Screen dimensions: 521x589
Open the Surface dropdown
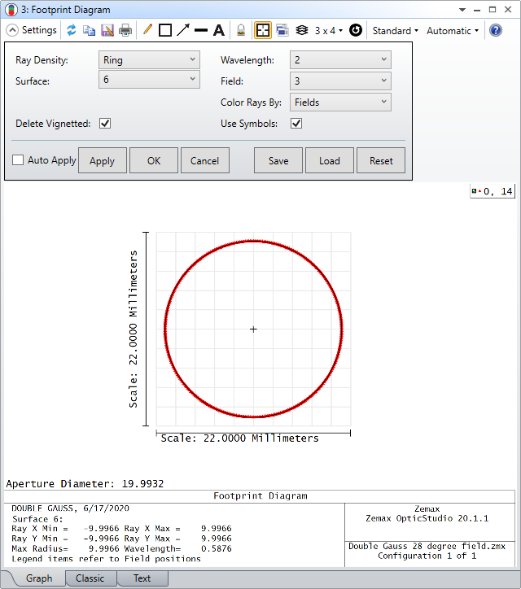(x=149, y=80)
